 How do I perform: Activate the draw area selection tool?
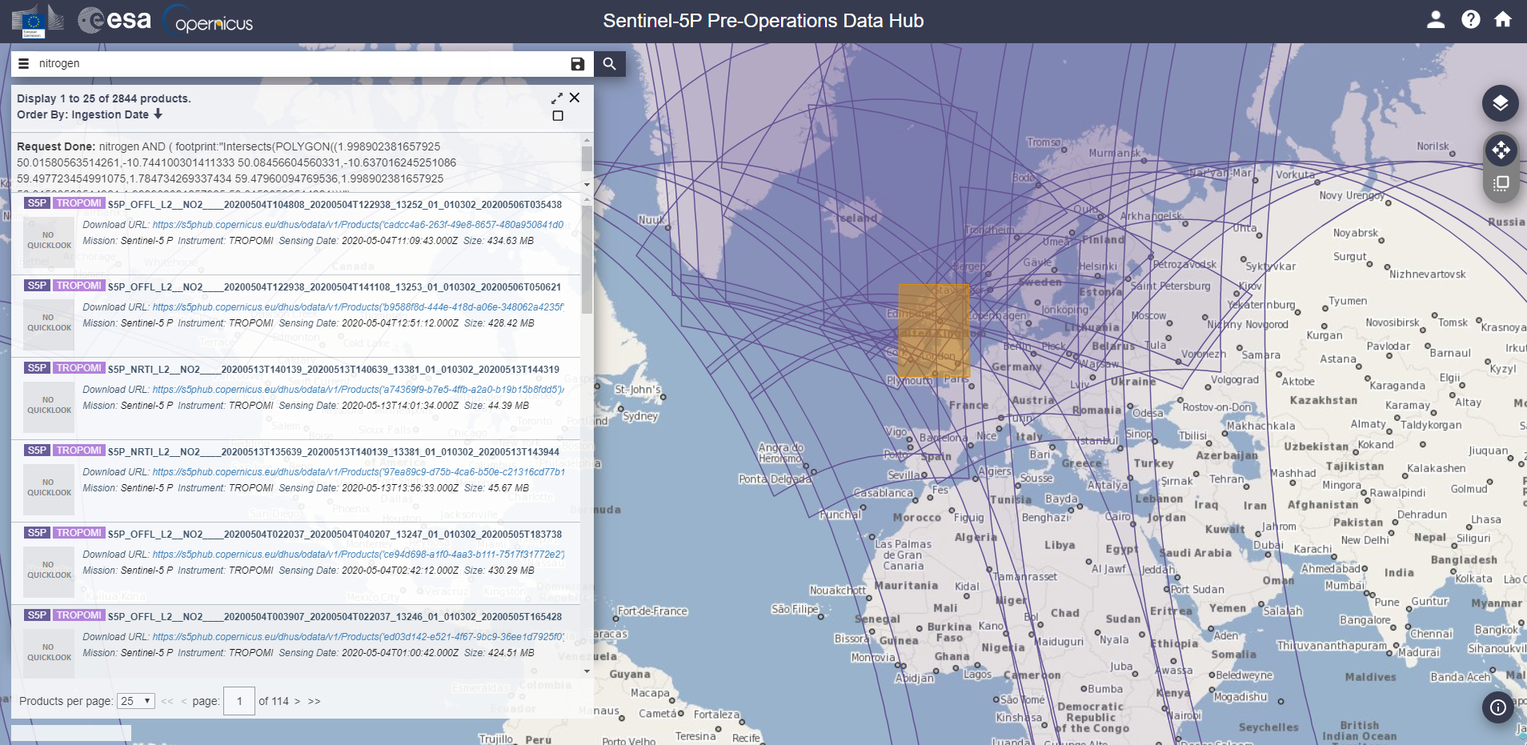(1500, 183)
